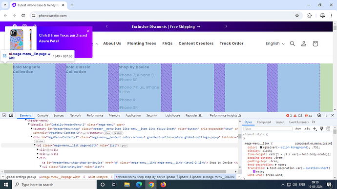Collapse the ul list-unstyled node
This screenshot has width=337, height=189.
click(x=41, y=167)
